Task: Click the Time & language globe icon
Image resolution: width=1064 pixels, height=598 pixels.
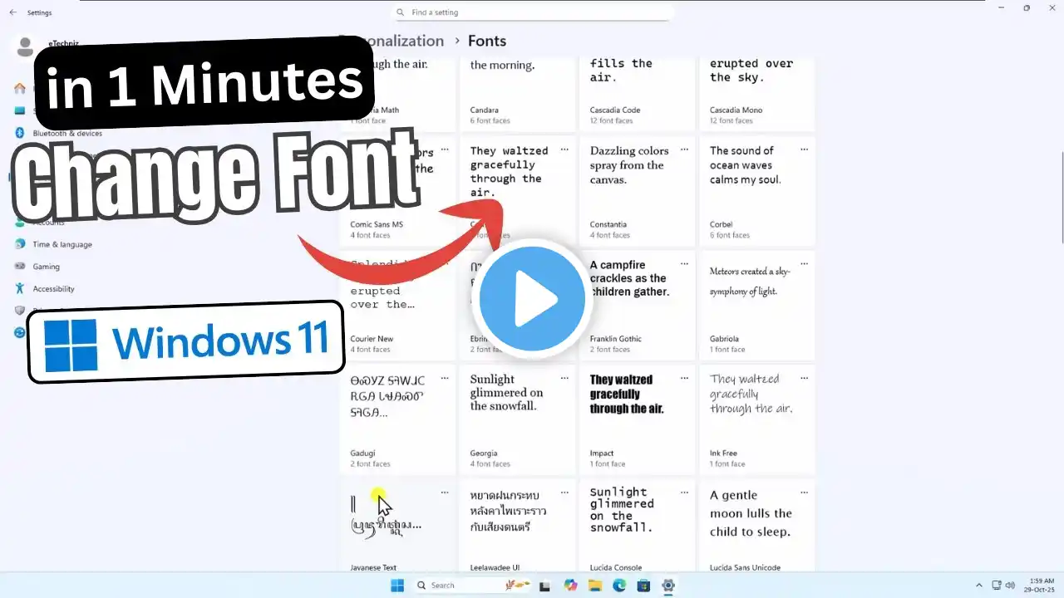Action: pos(20,244)
